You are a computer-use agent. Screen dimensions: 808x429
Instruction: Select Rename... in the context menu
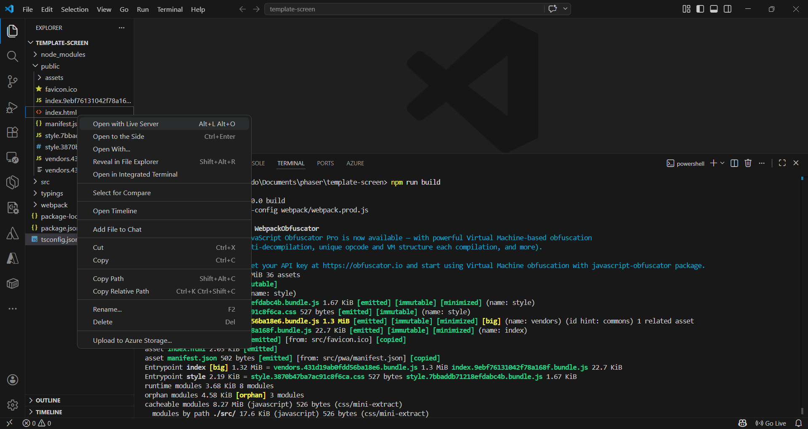click(x=164, y=309)
